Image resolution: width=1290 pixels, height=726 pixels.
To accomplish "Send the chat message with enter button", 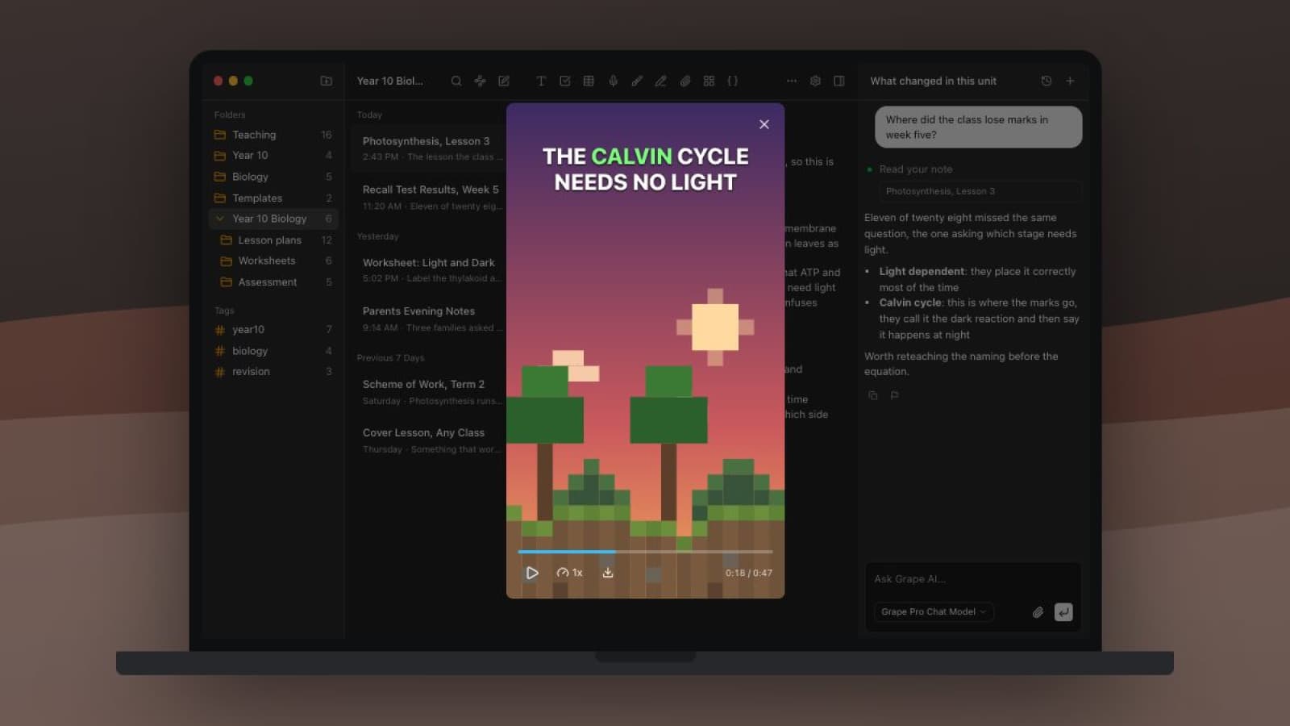I will [x=1063, y=612].
